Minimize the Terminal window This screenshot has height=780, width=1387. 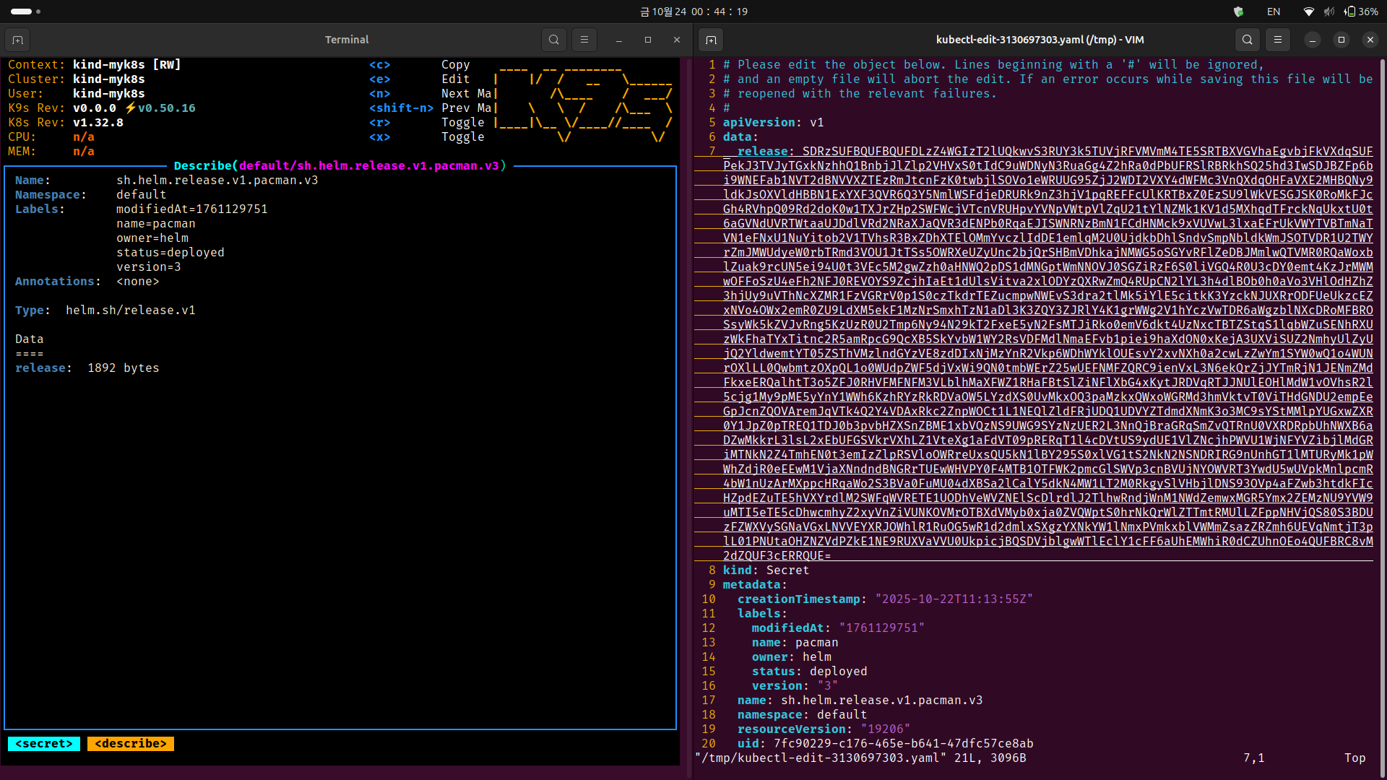pyautogui.click(x=619, y=40)
